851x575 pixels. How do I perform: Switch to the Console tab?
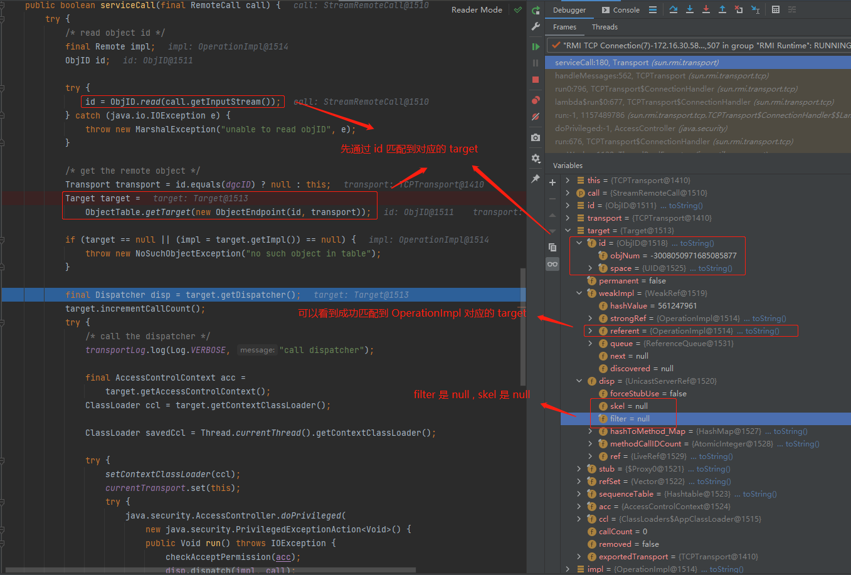pyautogui.click(x=621, y=10)
